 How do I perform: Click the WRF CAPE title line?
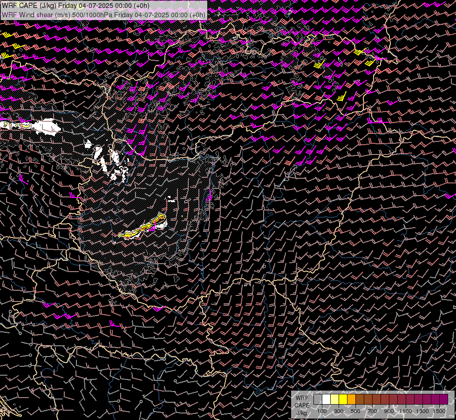75,6
